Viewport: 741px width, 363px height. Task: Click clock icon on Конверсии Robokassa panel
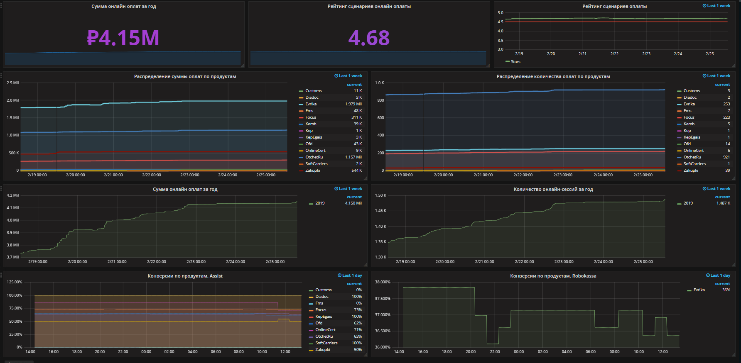tap(708, 275)
